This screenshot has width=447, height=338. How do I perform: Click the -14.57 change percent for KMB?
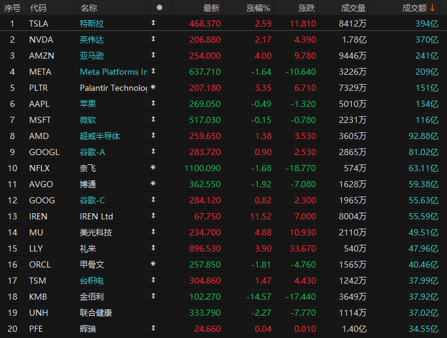(259, 297)
